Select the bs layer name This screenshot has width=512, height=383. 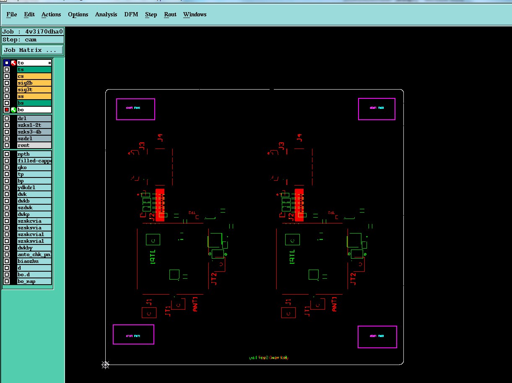coord(34,103)
